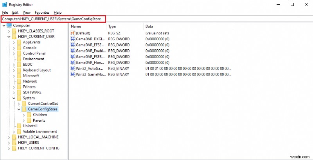Click the Uninstall folder icon
The image size is (313, 160).
(x=19, y=126)
